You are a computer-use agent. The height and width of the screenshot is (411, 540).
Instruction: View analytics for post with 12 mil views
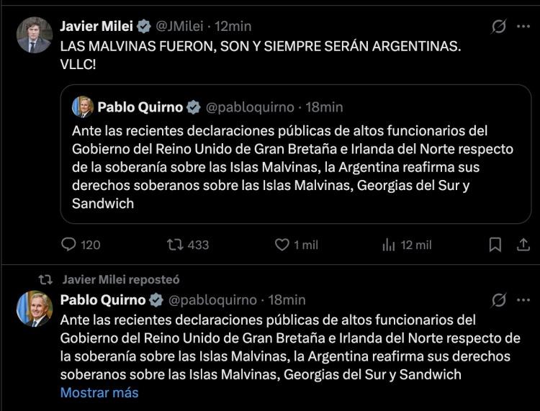click(x=389, y=245)
